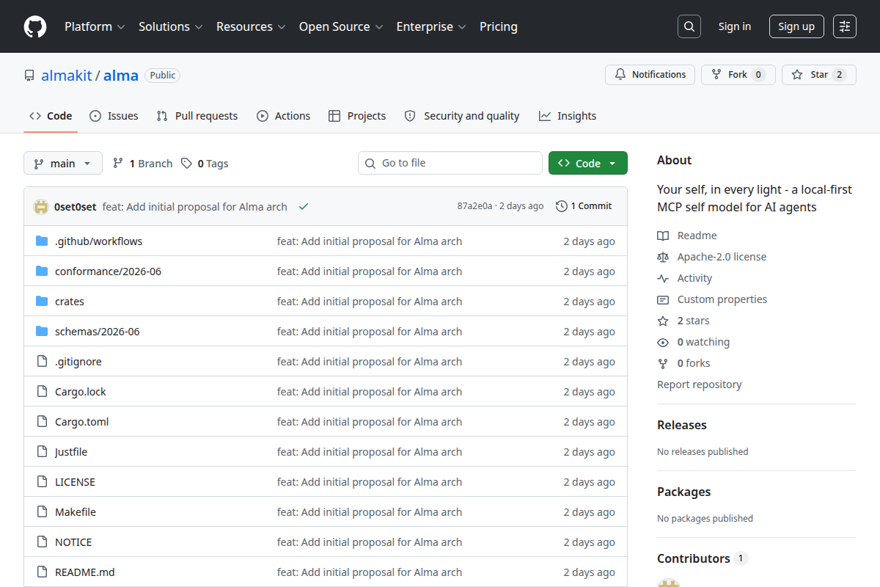Viewport: 880px width, 587px height.
Task: Expand the Solutions menu
Action: point(170,26)
